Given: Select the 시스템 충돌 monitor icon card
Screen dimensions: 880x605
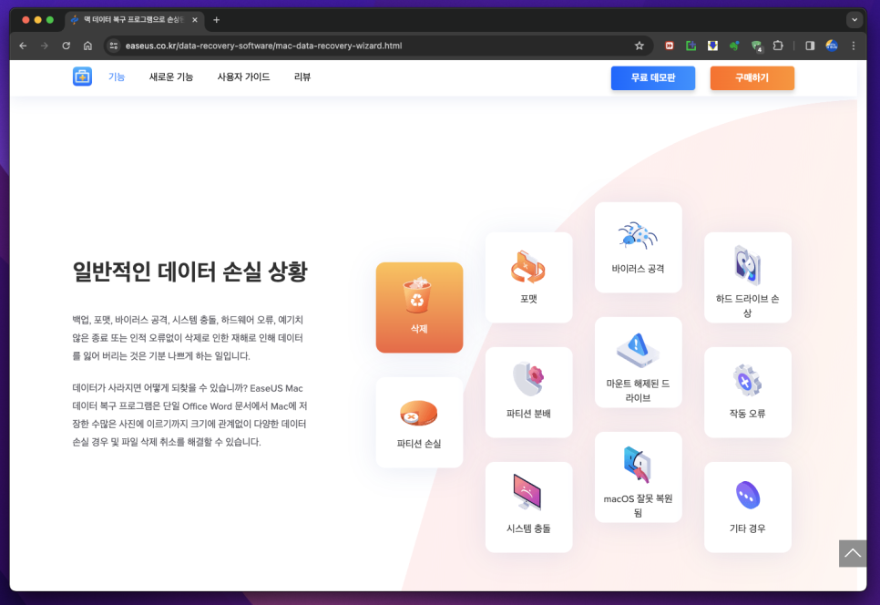Looking at the screenshot, I should (x=528, y=508).
